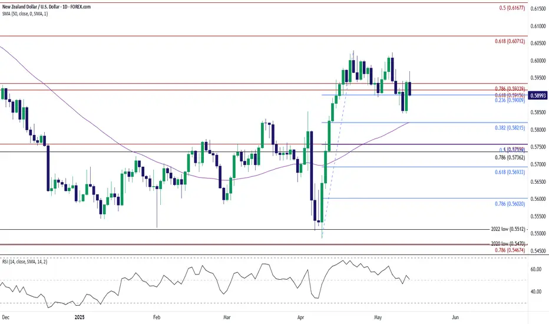Click the Mar label on the time axis
The height and width of the screenshot is (324, 549).
[227, 318]
